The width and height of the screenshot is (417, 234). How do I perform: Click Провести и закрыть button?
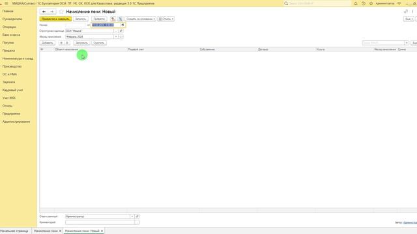[x=55, y=19]
